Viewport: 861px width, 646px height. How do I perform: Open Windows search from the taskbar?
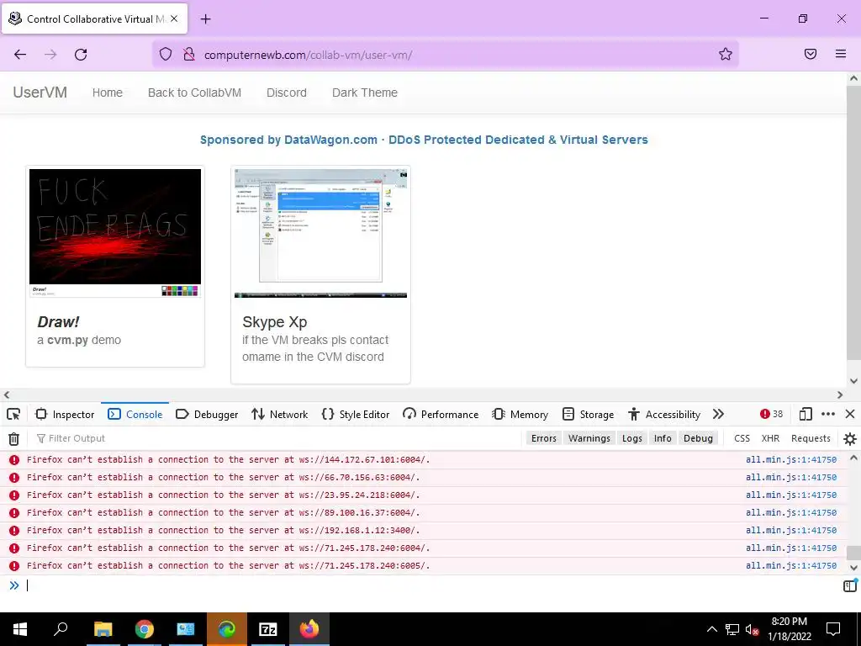61,629
